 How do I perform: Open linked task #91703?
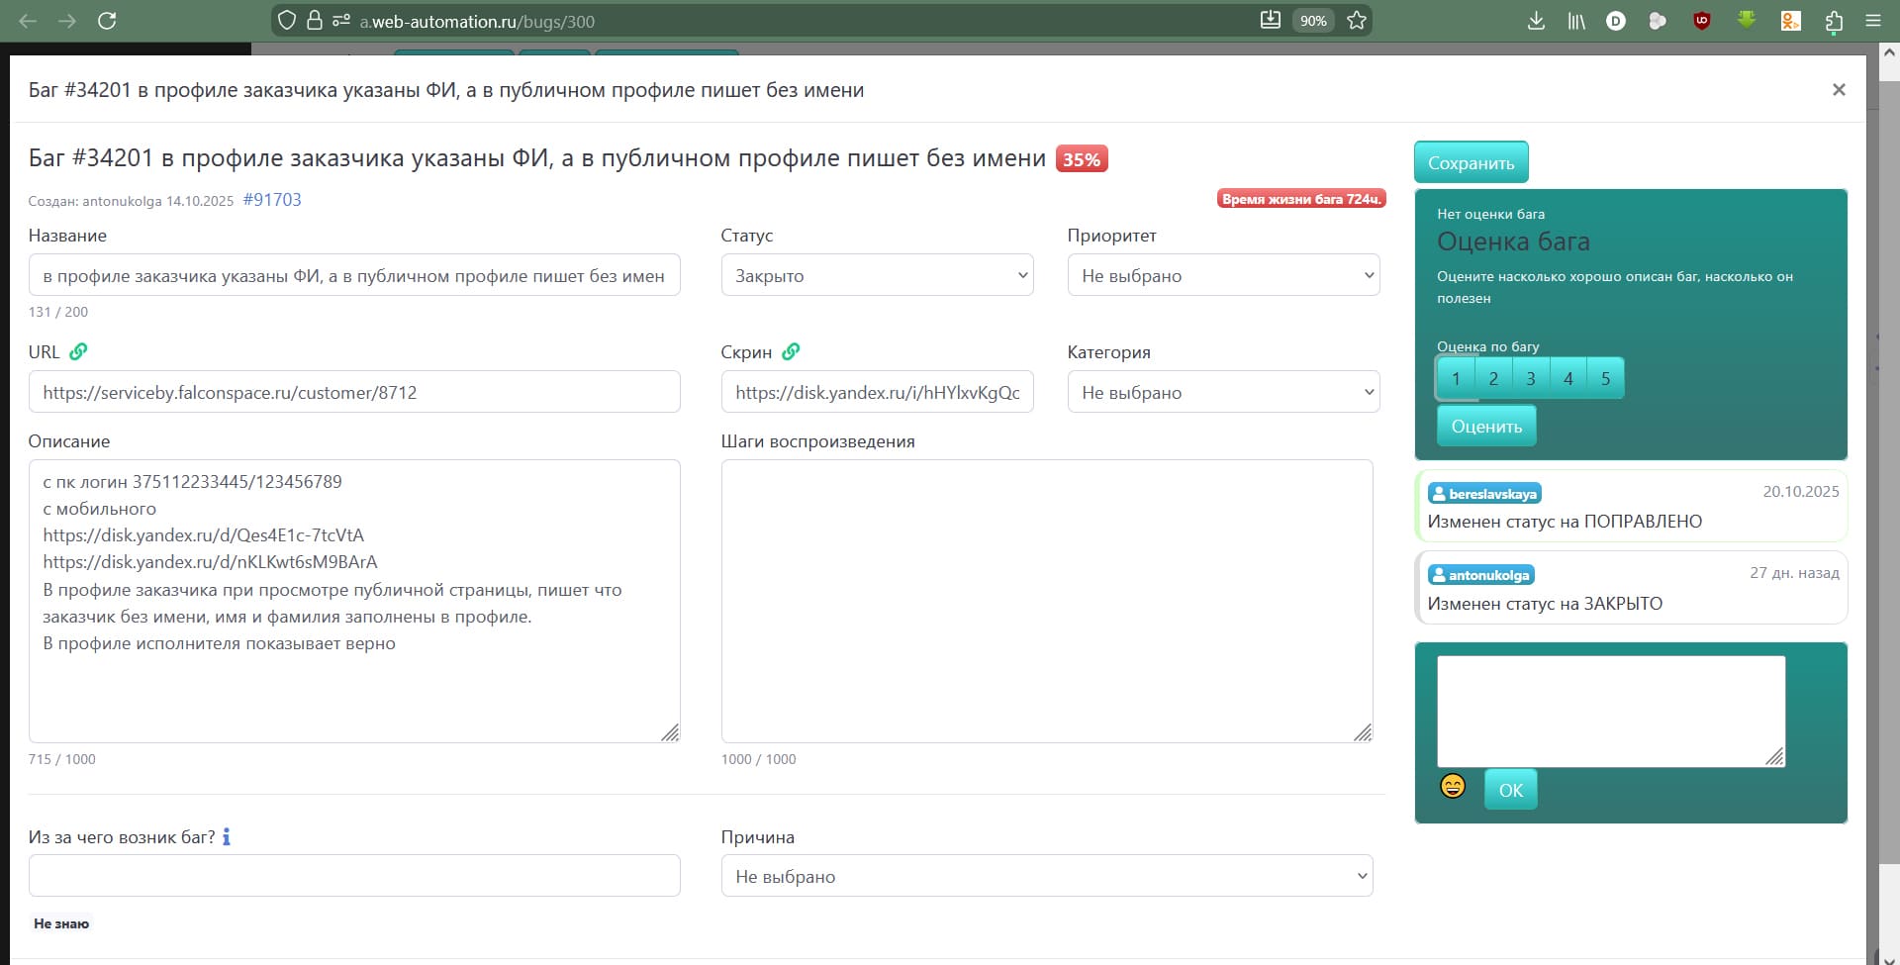272,200
